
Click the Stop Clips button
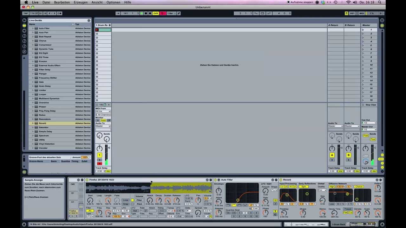click(x=369, y=105)
